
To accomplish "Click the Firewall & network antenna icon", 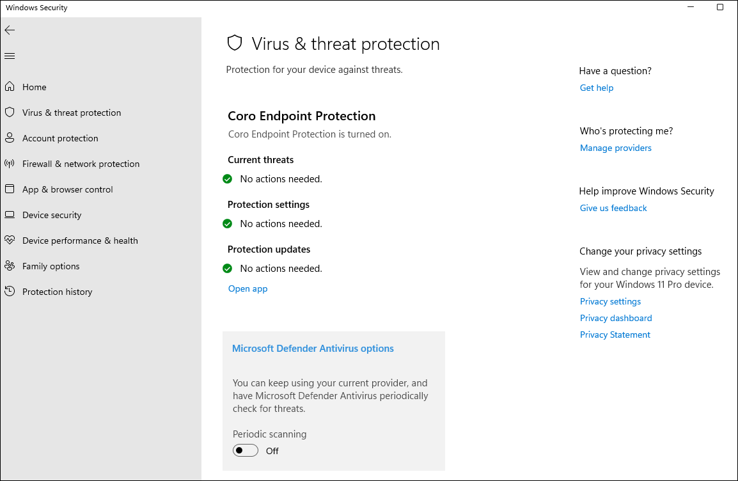I will point(10,164).
